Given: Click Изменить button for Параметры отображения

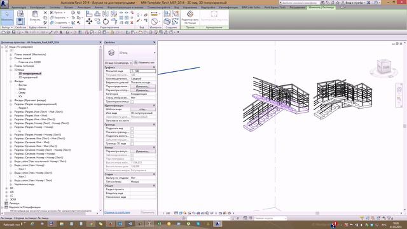Looking at the screenshot, I should [142, 90].
